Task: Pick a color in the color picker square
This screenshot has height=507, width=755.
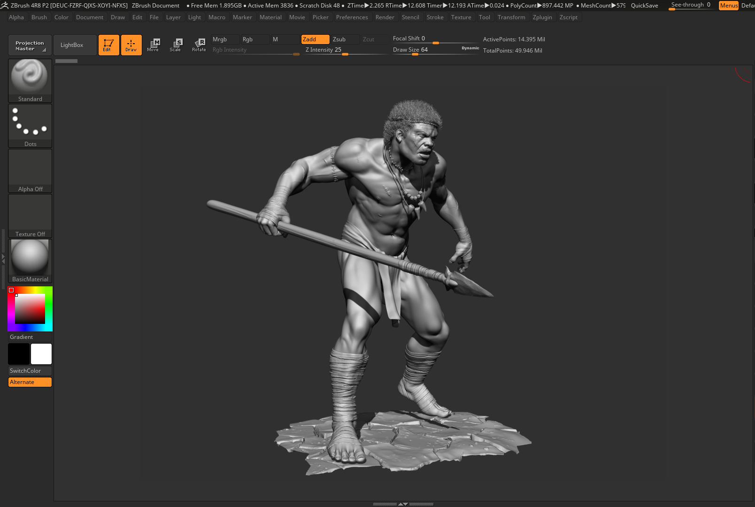Action: [30, 309]
